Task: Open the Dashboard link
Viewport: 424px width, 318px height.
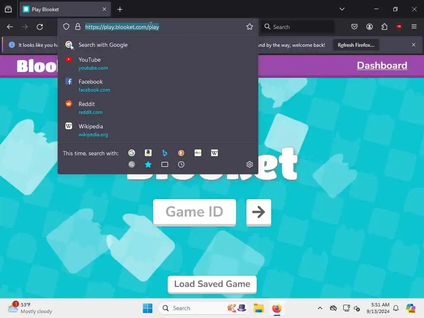Action: [x=382, y=65]
